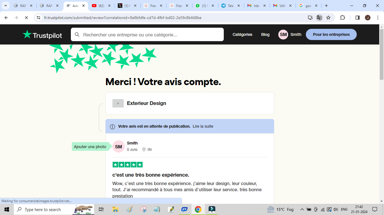Click the browser forward arrow

point(16,18)
